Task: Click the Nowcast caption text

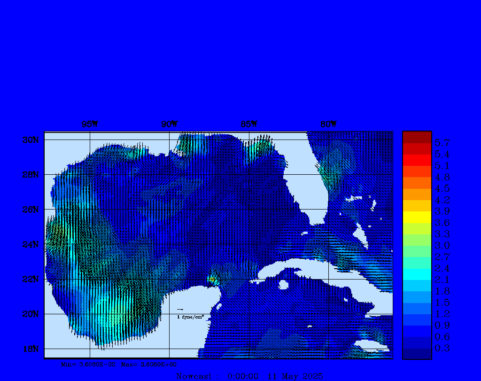Action: click(194, 376)
